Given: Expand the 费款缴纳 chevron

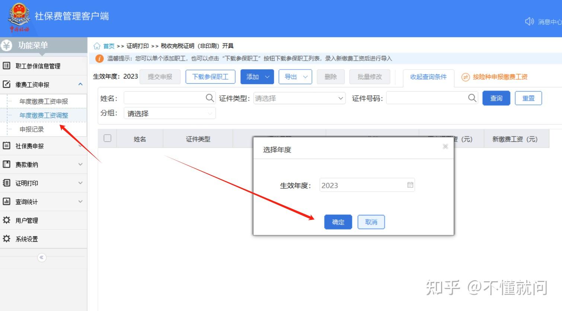Looking at the screenshot, I should (x=80, y=164).
